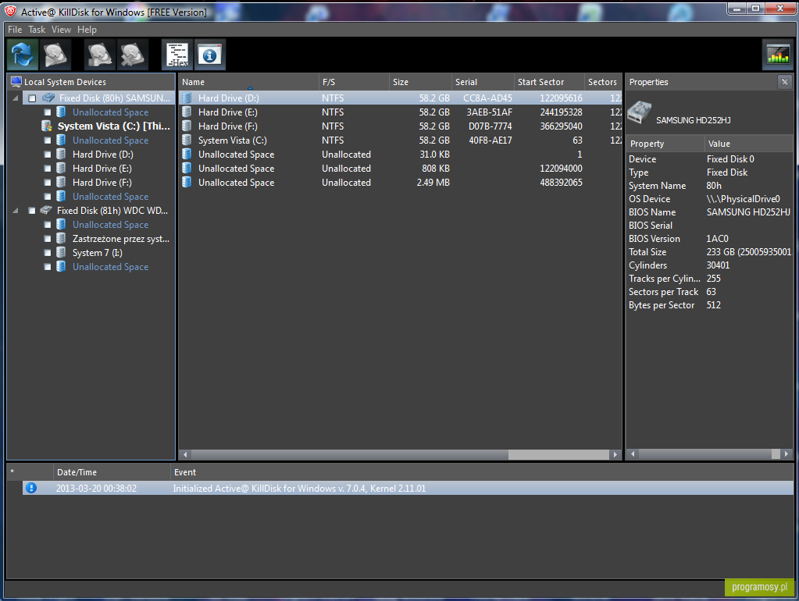Select the Cylinders property row
Screen dimensions: 799x601
click(709, 265)
